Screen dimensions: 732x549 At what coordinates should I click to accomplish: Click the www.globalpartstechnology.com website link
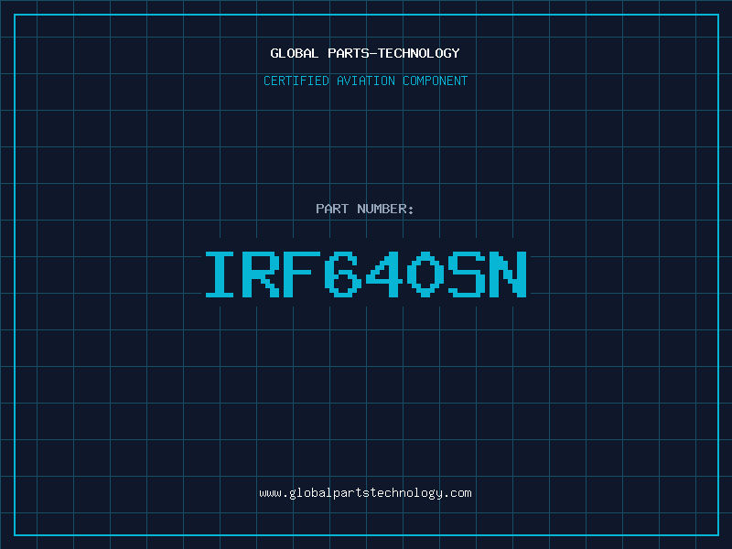coord(365,493)
